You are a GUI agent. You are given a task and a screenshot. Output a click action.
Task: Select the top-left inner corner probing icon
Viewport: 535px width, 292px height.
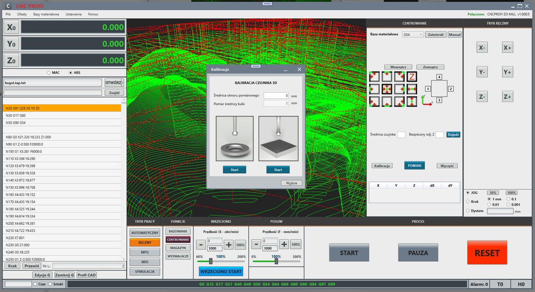click(x=374, y=77)
